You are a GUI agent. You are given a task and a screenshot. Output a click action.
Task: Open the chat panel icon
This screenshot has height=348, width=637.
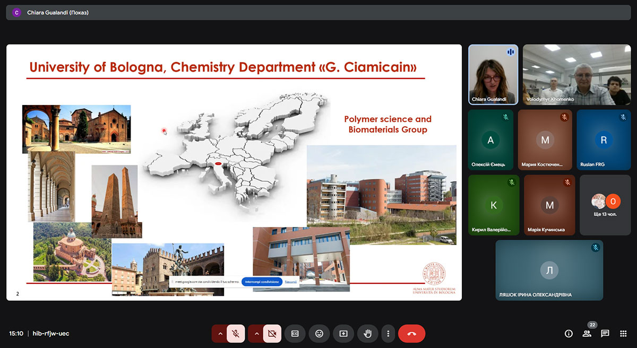click(x=605, y=334)
